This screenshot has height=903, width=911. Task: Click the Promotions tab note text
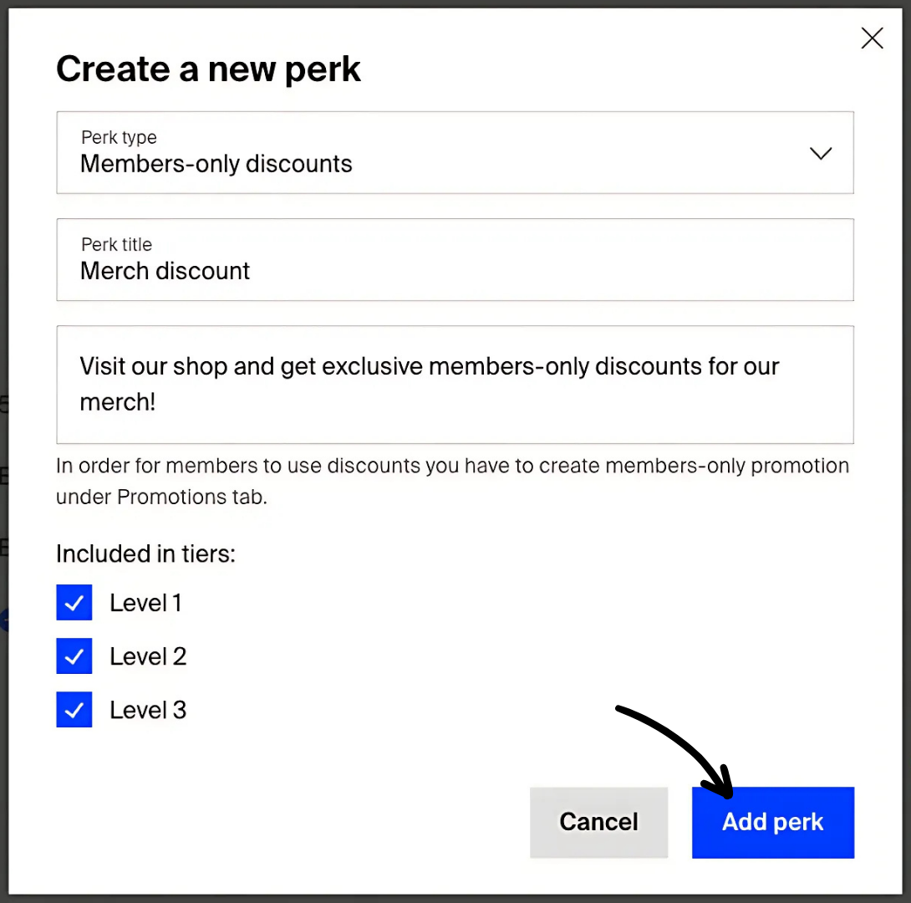(453, 481)
